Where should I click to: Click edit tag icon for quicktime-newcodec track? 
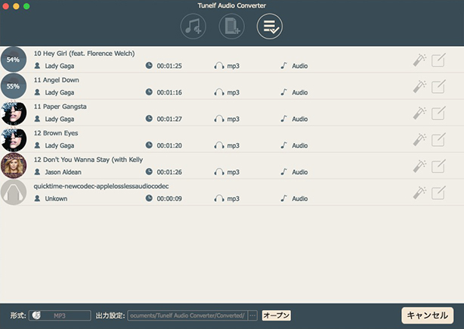point(438,193)
